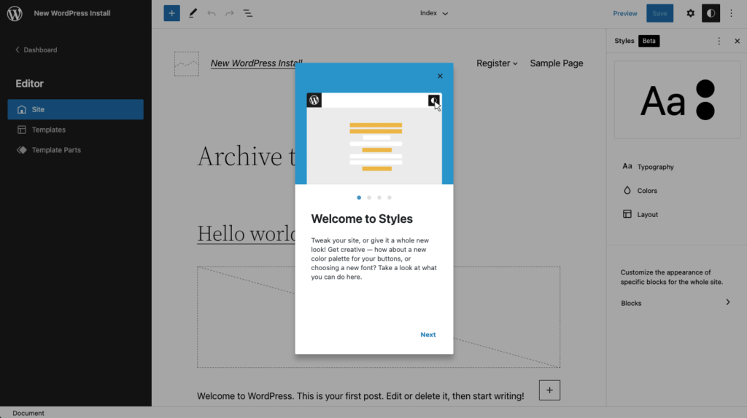
Task: Click the Colors droplet icon
Action: 627,190
